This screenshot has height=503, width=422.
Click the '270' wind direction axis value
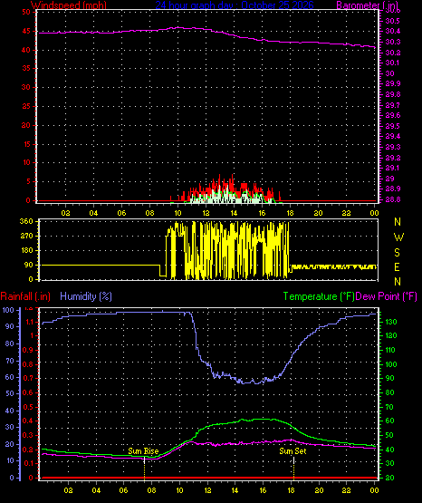point(26,236)
